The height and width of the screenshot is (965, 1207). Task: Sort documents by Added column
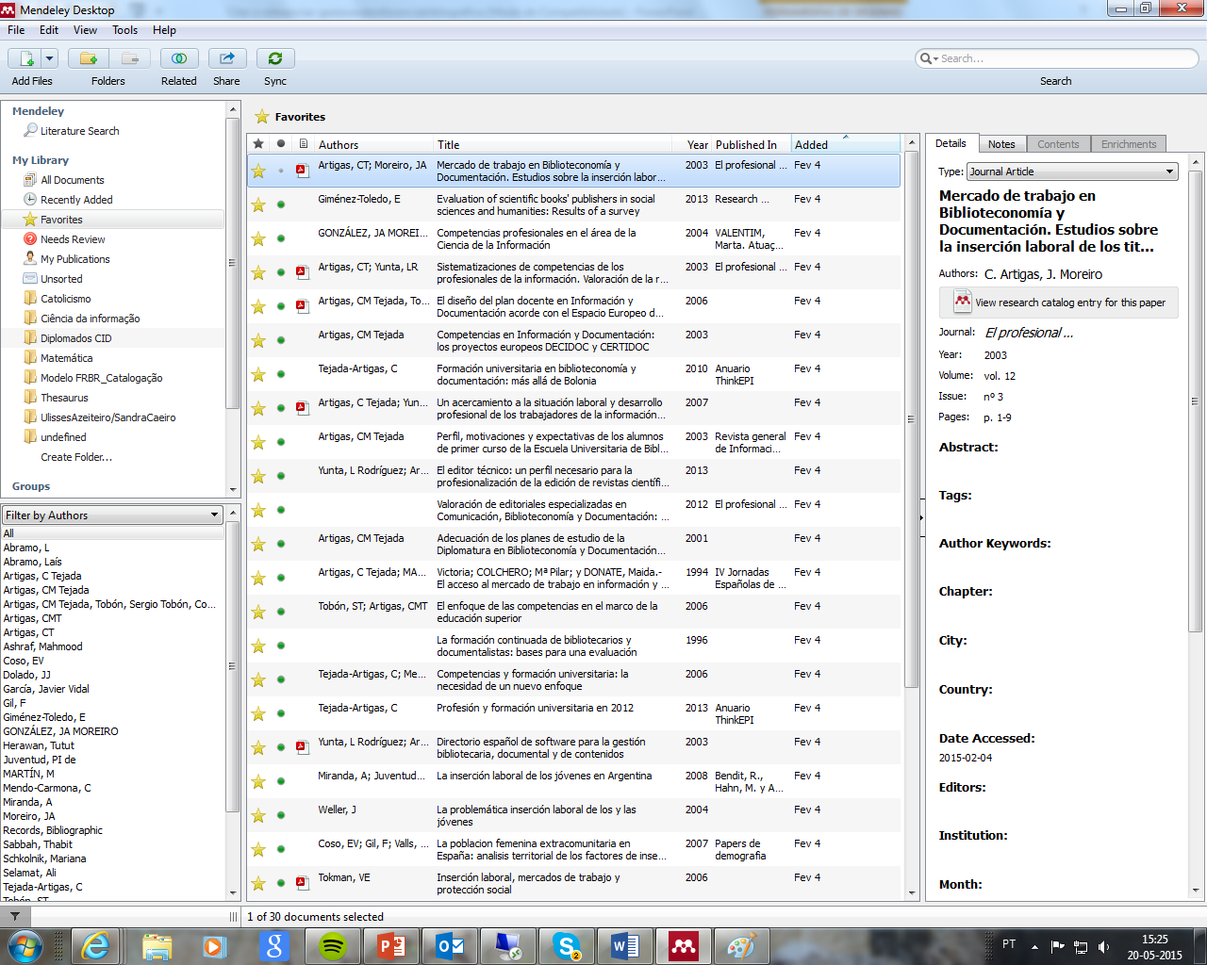(x=845, y=144)
